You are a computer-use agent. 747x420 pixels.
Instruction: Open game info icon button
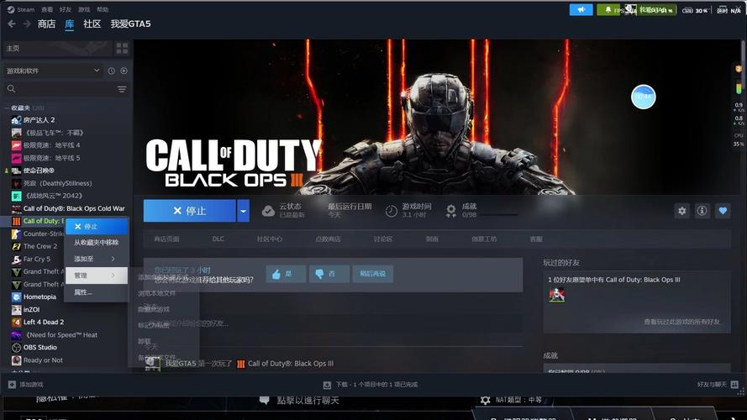tap(702, 211)
